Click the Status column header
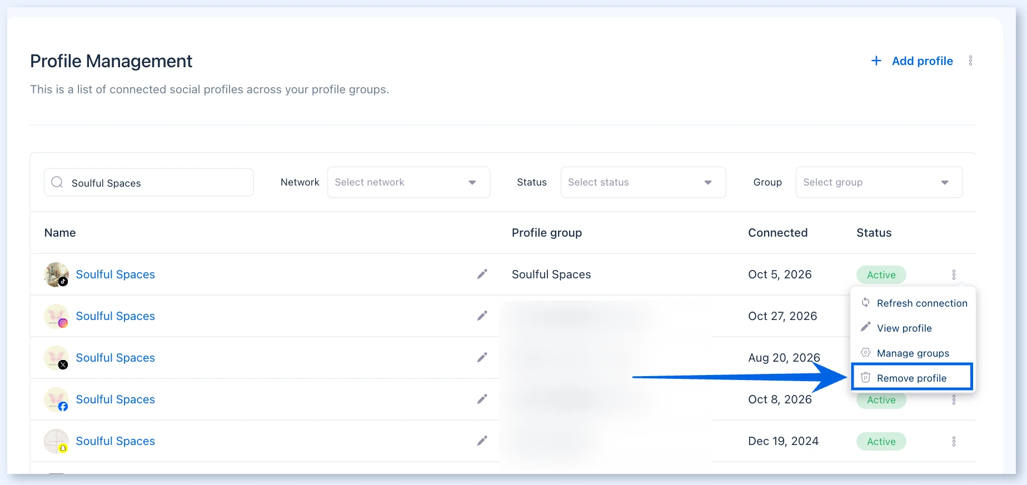The width and height of the screenshot is (1027, 485). [x=874, y=233]
